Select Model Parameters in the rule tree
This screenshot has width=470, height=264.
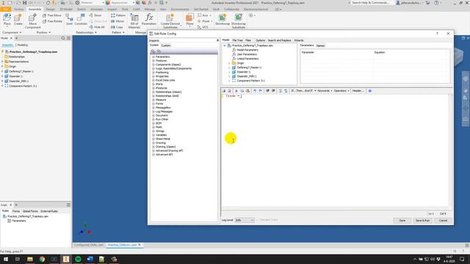click(x=247, y=50)
